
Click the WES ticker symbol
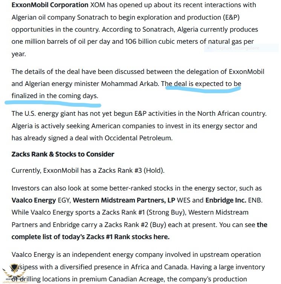point(183,200)
